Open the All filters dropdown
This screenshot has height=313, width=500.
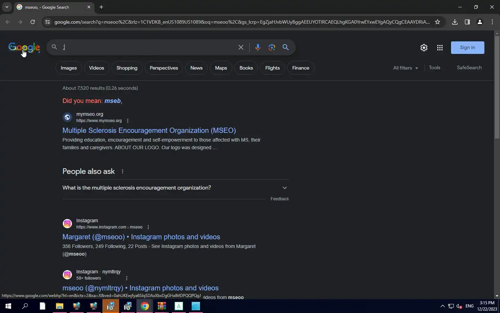coord(406,68)
